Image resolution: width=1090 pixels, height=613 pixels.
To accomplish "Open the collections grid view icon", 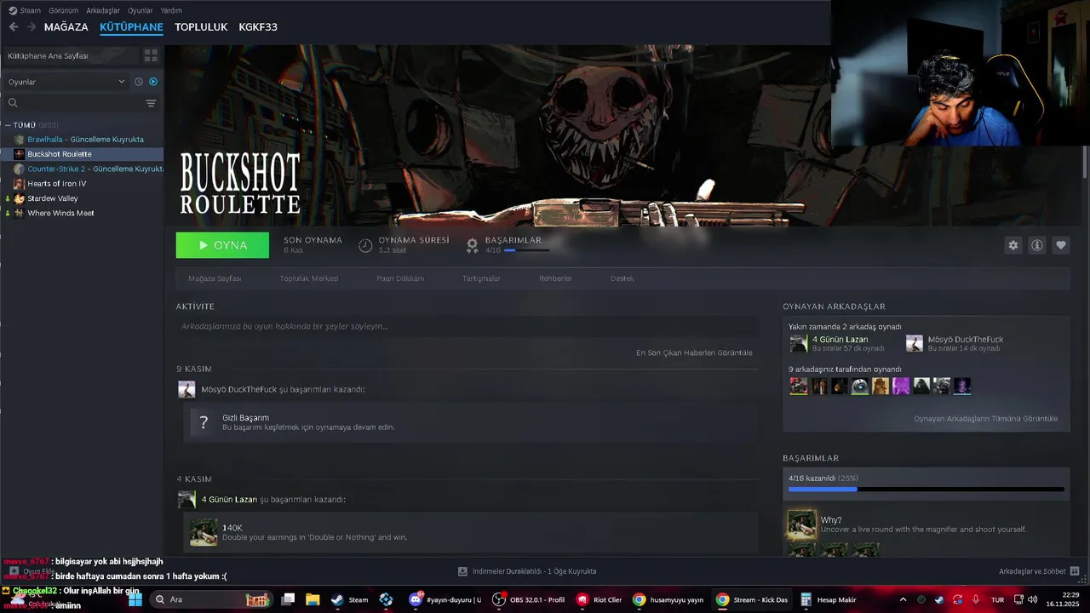I will tap(151, 55).
